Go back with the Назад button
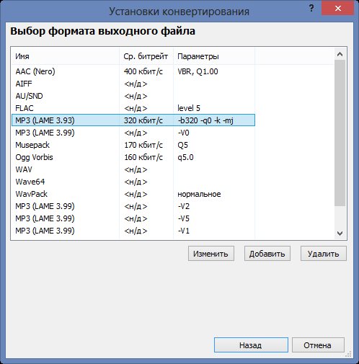Screen dimensions: 359x364 [x=251, y=345]
